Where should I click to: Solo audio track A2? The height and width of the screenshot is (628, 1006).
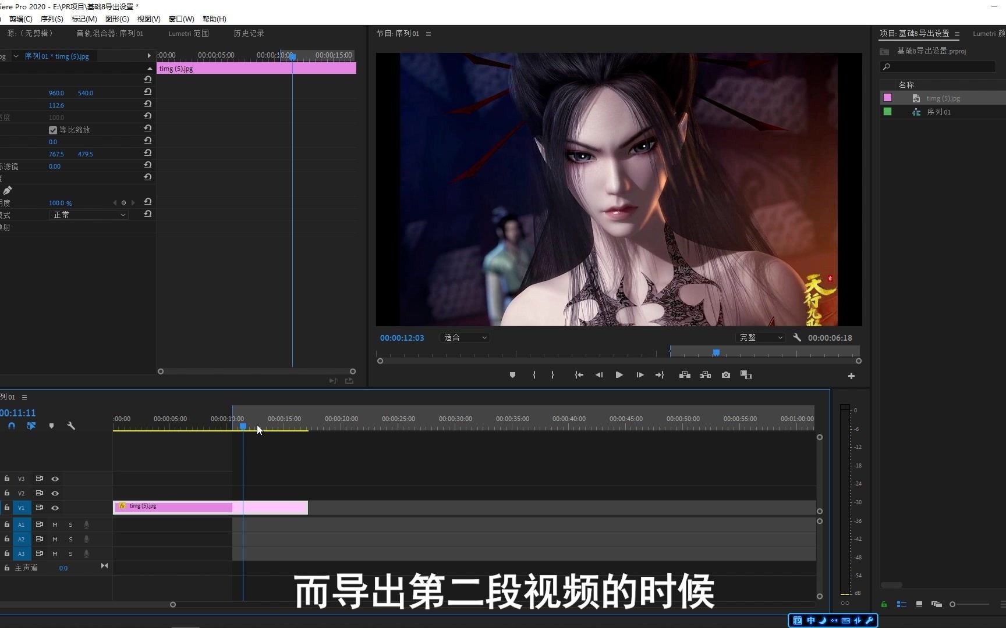pos(71,539)
